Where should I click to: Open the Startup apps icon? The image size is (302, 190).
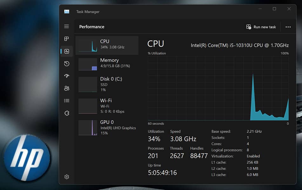point(66,76)
